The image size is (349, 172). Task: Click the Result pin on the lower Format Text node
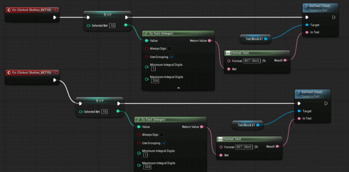coord(277,146)
